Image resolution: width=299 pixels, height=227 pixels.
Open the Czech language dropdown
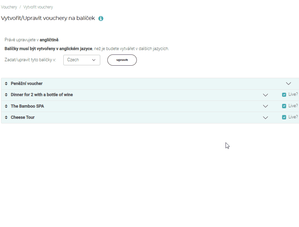click(82, 60)
